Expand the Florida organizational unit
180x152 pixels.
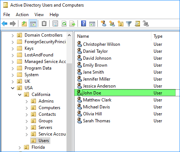pyautogui.click(x=20, y=148)
